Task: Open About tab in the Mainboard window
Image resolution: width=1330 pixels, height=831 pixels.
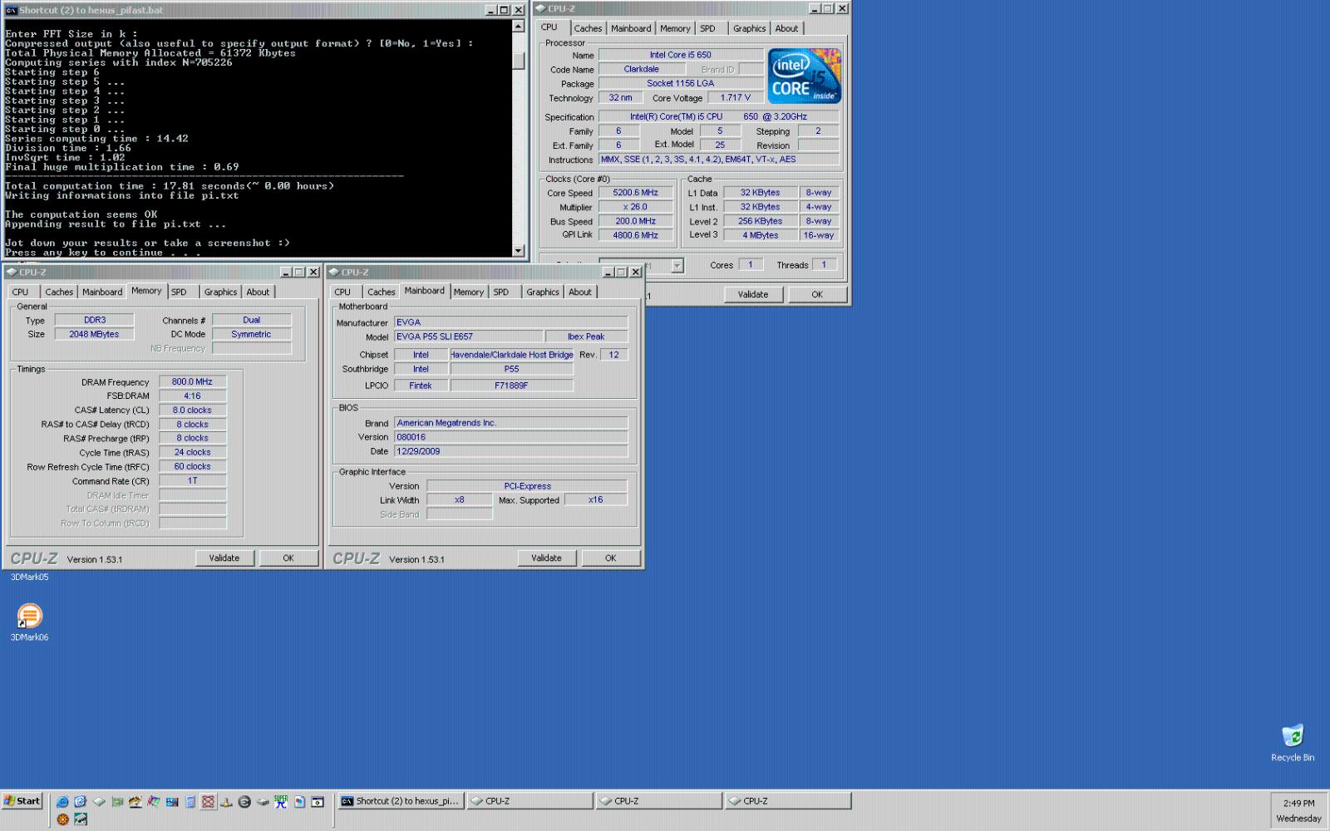Action: (x=580, y=292)
